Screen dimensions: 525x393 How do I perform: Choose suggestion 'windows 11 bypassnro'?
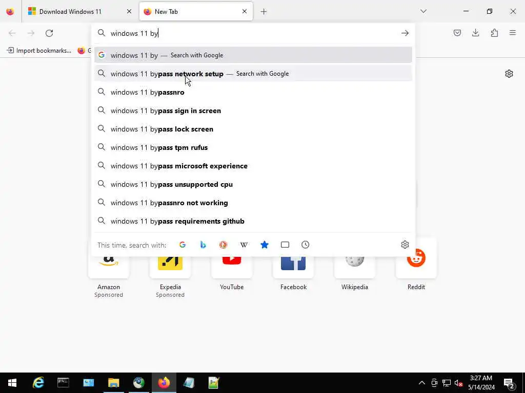[x=253, y=92]
